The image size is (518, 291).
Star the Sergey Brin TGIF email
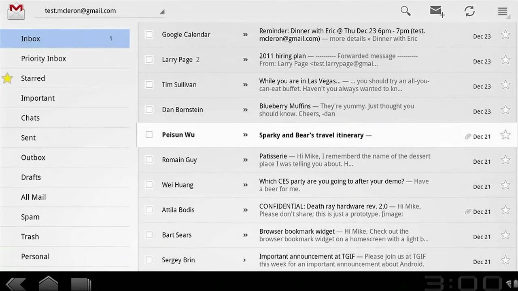point(505,260)
